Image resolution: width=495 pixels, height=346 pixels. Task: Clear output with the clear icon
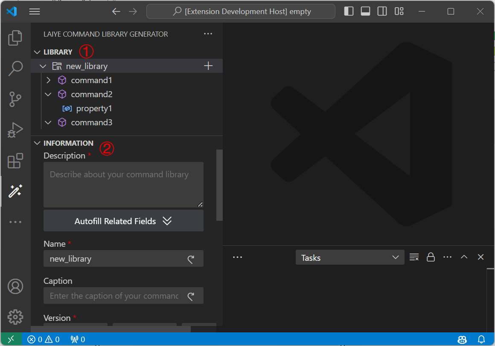pos(414,257)
